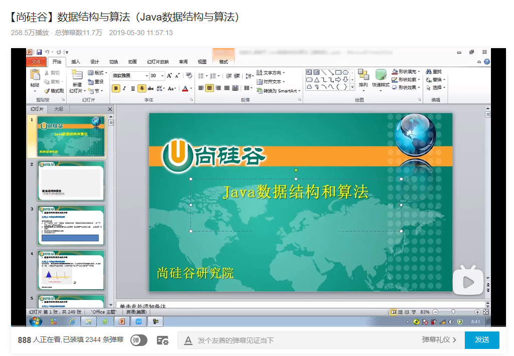This screenshot has height=356, width=514.
Task: Click the Reset (重设) slide icon
Action: (95, 82)
